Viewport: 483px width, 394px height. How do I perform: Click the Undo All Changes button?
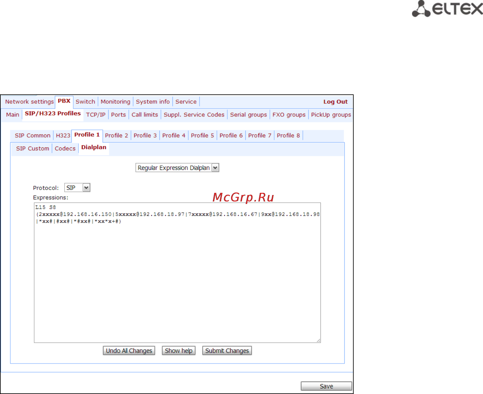[x=129, y=351]
